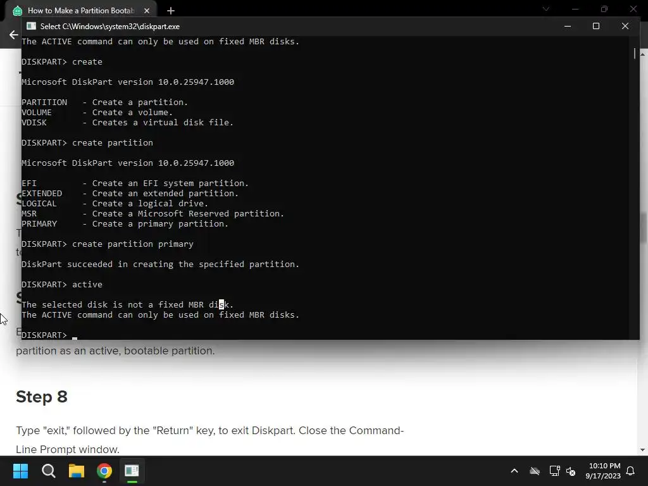
Task: Open clock showing 10:10 PM
Action: tap(603, 471)
